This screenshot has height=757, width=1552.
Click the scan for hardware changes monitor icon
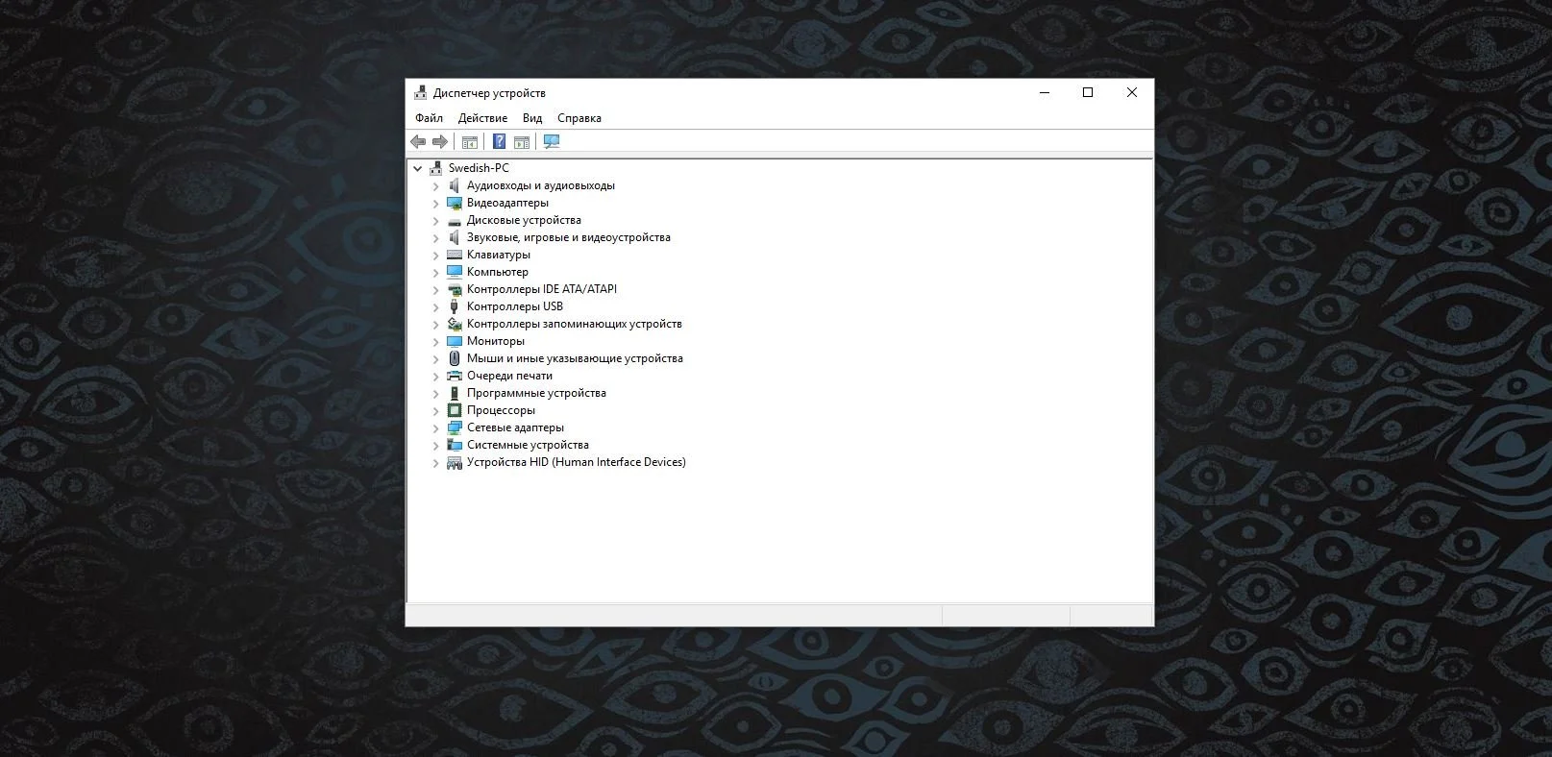[552, 142]
